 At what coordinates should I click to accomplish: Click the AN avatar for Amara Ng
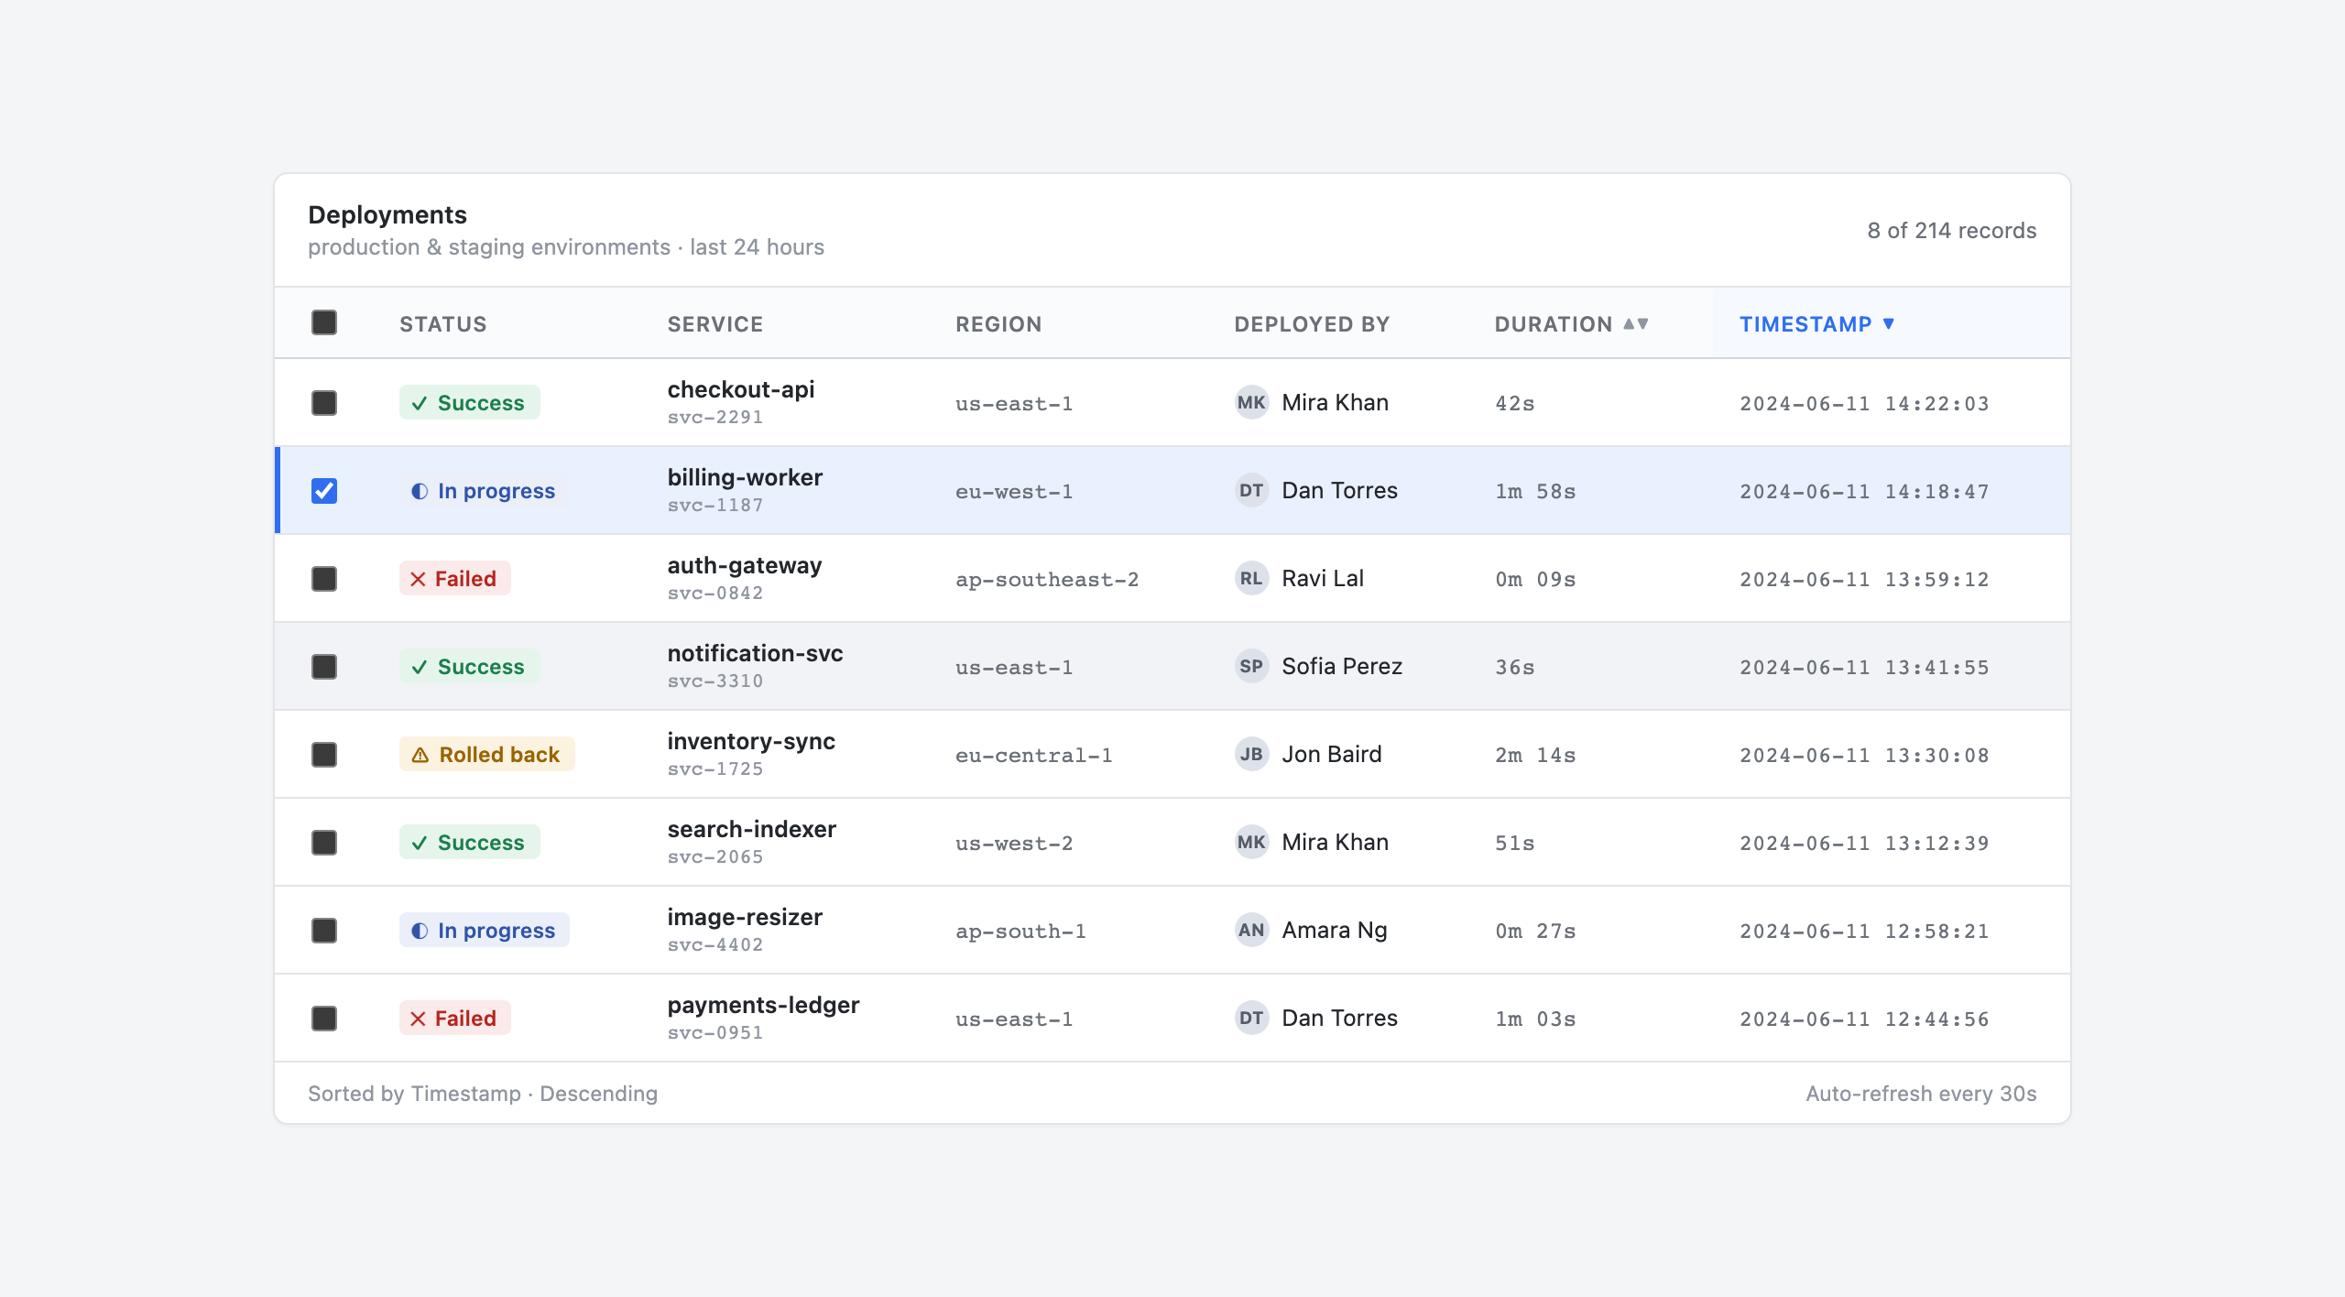1251,930
